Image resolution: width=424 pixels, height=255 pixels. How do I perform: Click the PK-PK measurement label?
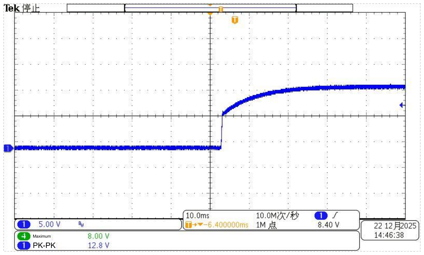coord(44,245)
